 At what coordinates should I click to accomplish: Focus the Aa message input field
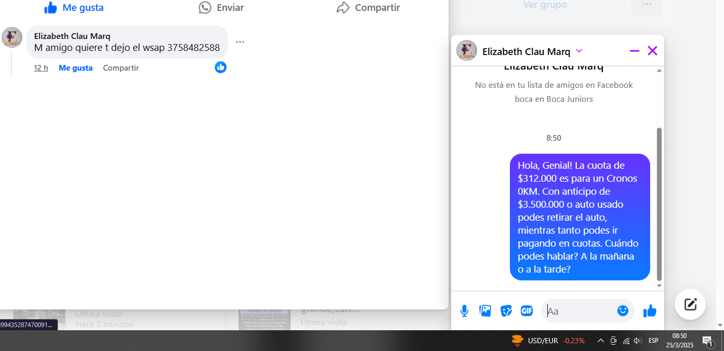tap(580, 311)
